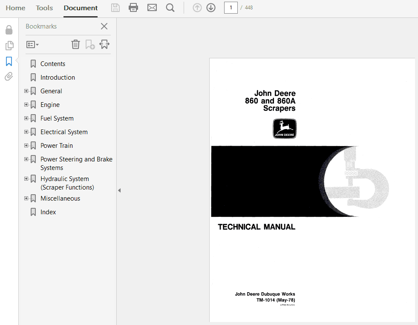Click the Save file icon
Image resolution: width=418 pixels, height=325 pixels.
(x=115, y=8)
